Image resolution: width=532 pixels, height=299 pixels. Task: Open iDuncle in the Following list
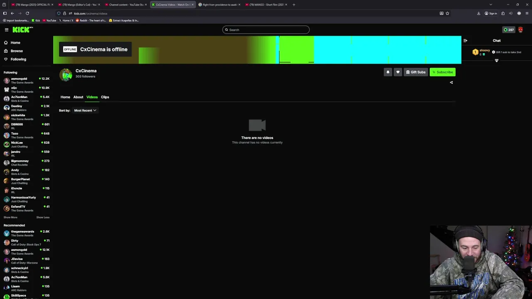(26, 190)
